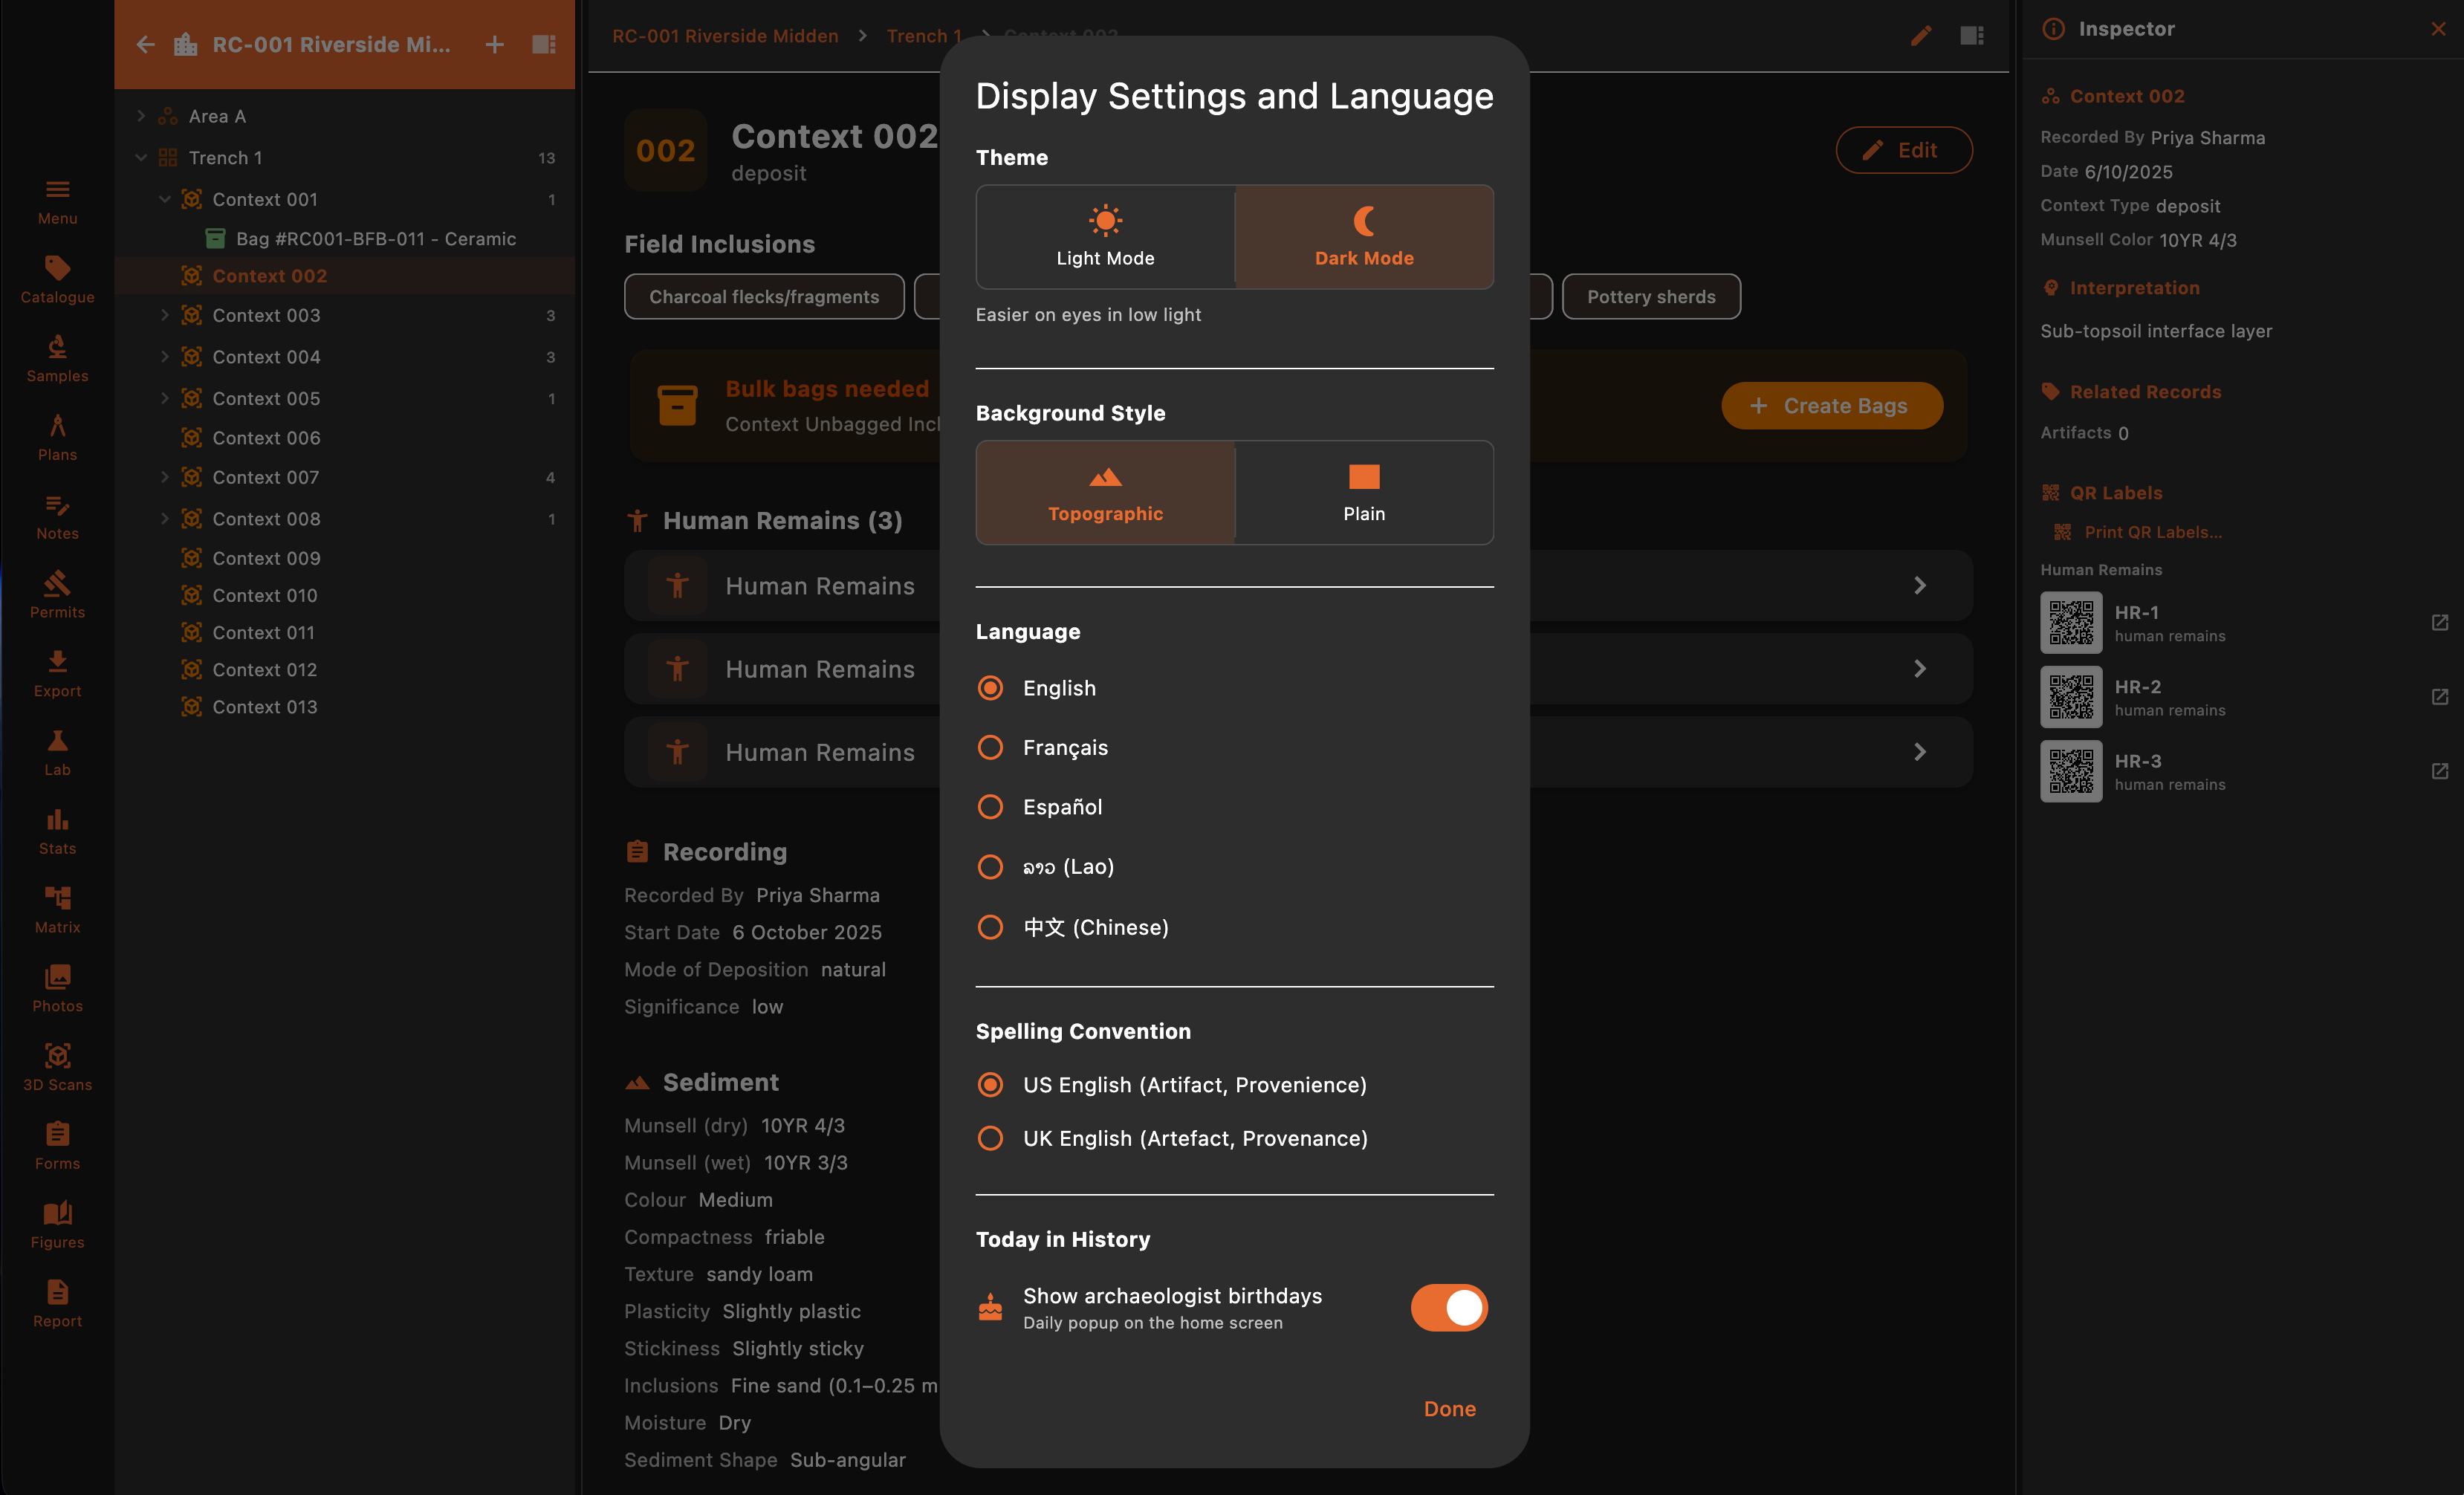Open the Catalogue sidebar icon
The width and height of the screenshot is (2464, 1495).
tap(57, 279)
